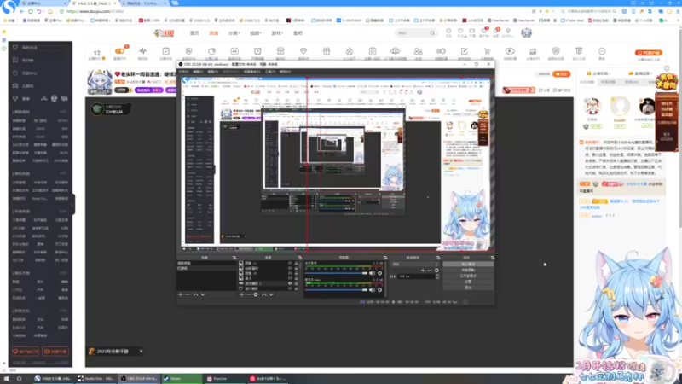The height and width of the screenshot is (384, 682).
Task: Open the waveform icon in streamer toolbar
Action: click(142, 51)
